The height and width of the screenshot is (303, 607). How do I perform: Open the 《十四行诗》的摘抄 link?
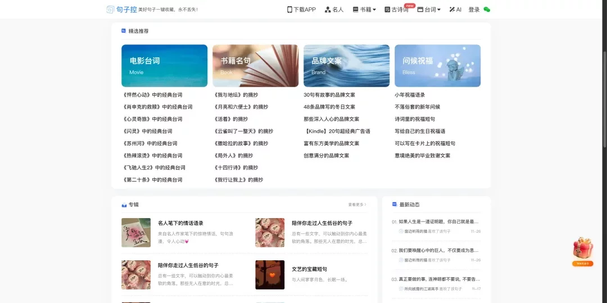(x=235, y=168)
